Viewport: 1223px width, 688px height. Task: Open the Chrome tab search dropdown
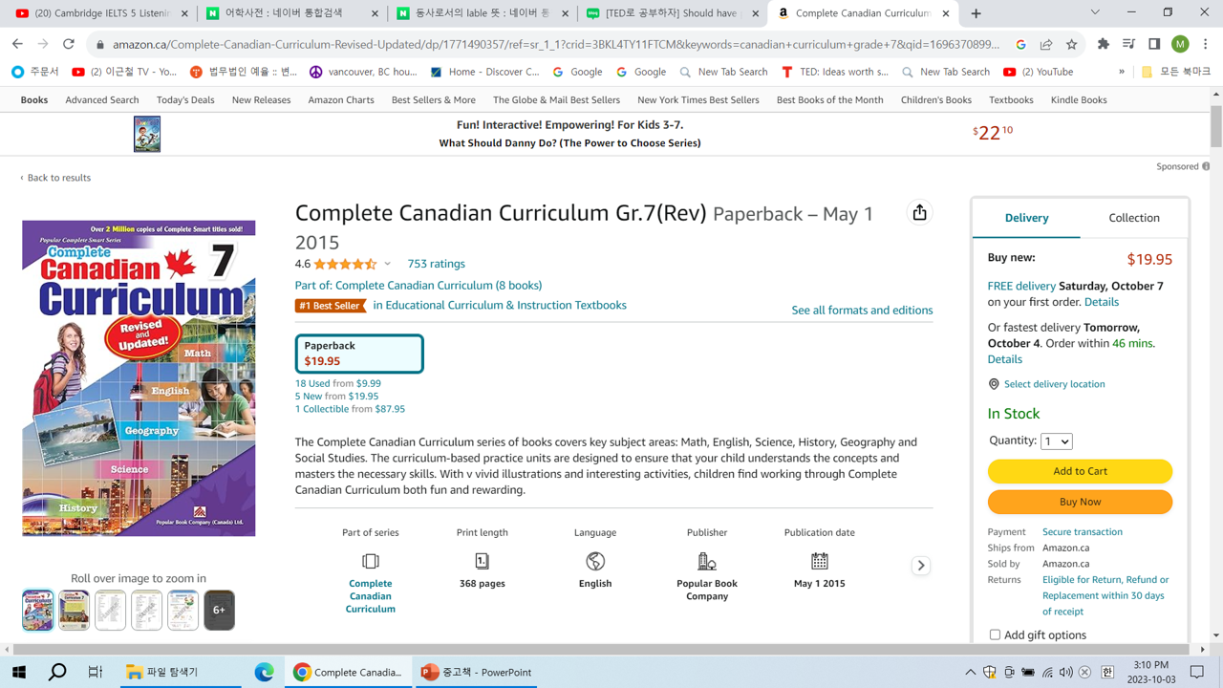1095,13
